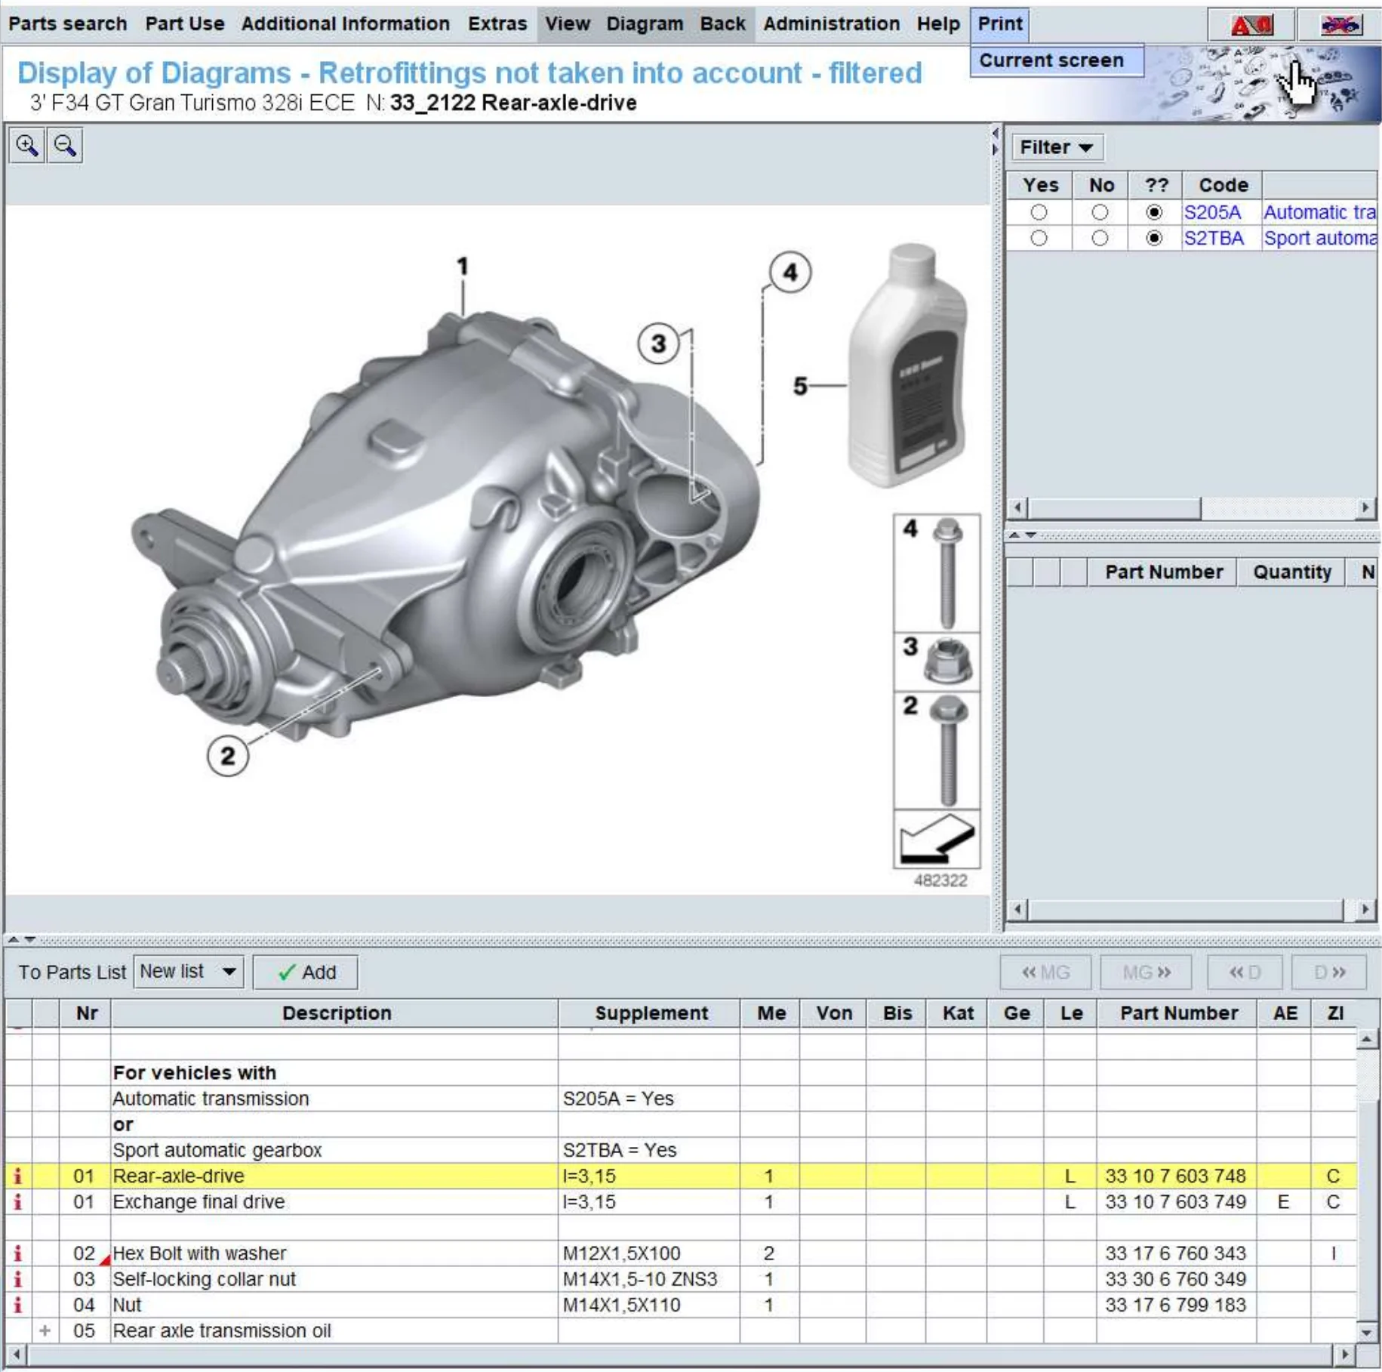
Task: Select Yes radio for S2TBA
Action: tap(1039, 239)
